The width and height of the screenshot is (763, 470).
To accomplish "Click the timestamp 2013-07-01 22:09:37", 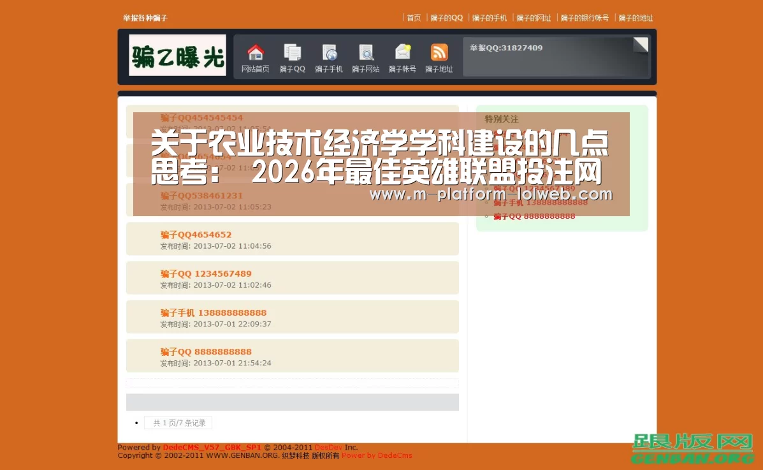I will click(232, 324).
